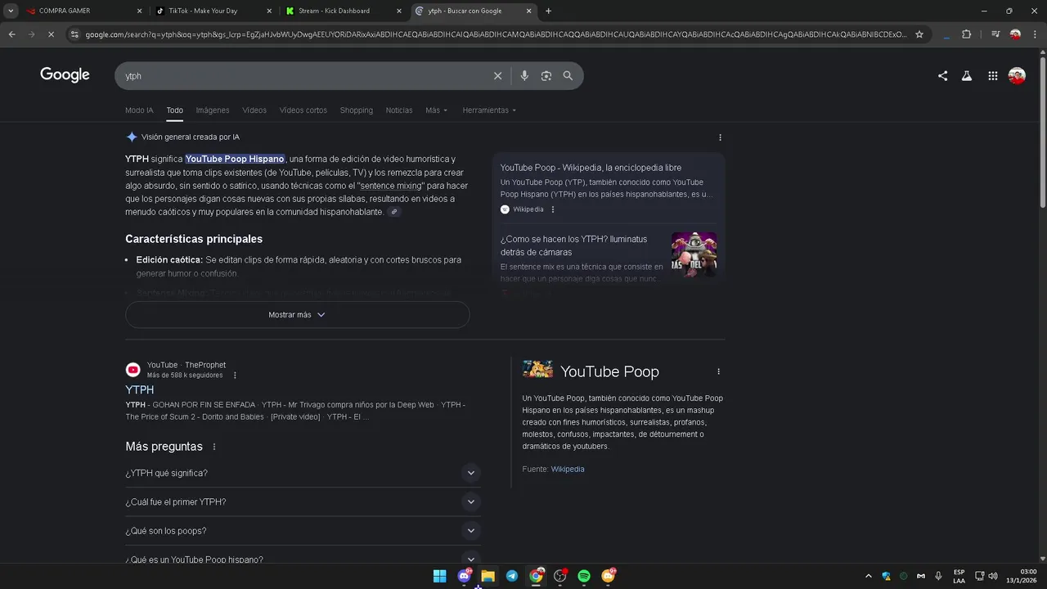This screenshot has height=589, width=1047.
Task: Open the options dots next to Wikipedia source
Action: click(553, 209)
